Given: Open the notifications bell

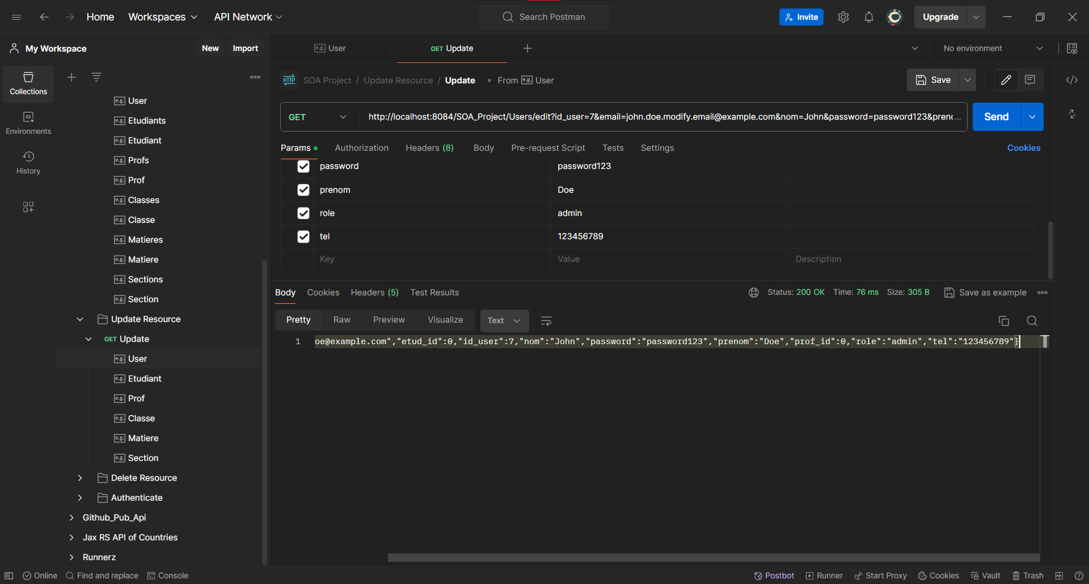Looking at the screenshot, I should (869, 17).
